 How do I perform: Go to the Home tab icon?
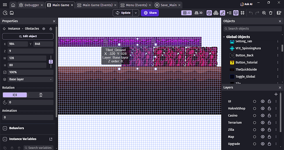point(13,5)
